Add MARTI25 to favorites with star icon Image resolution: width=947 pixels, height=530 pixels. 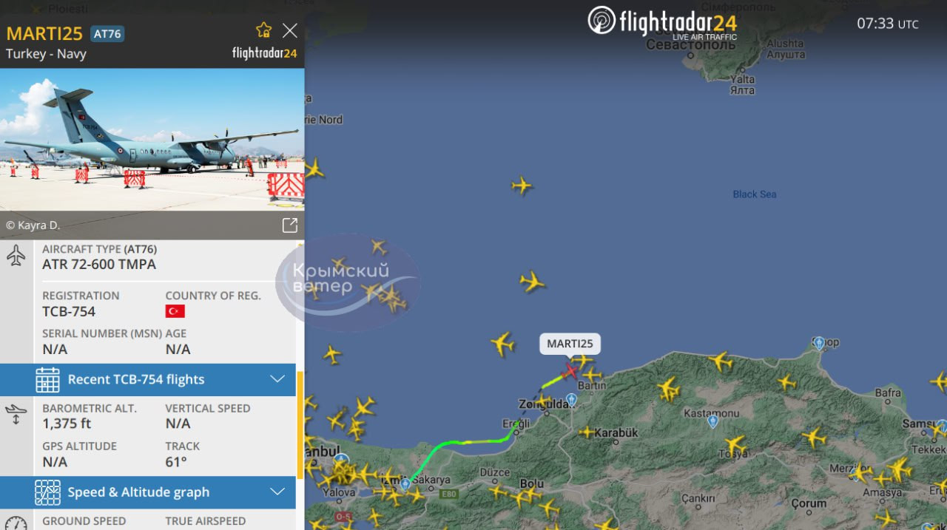point(263,30)
